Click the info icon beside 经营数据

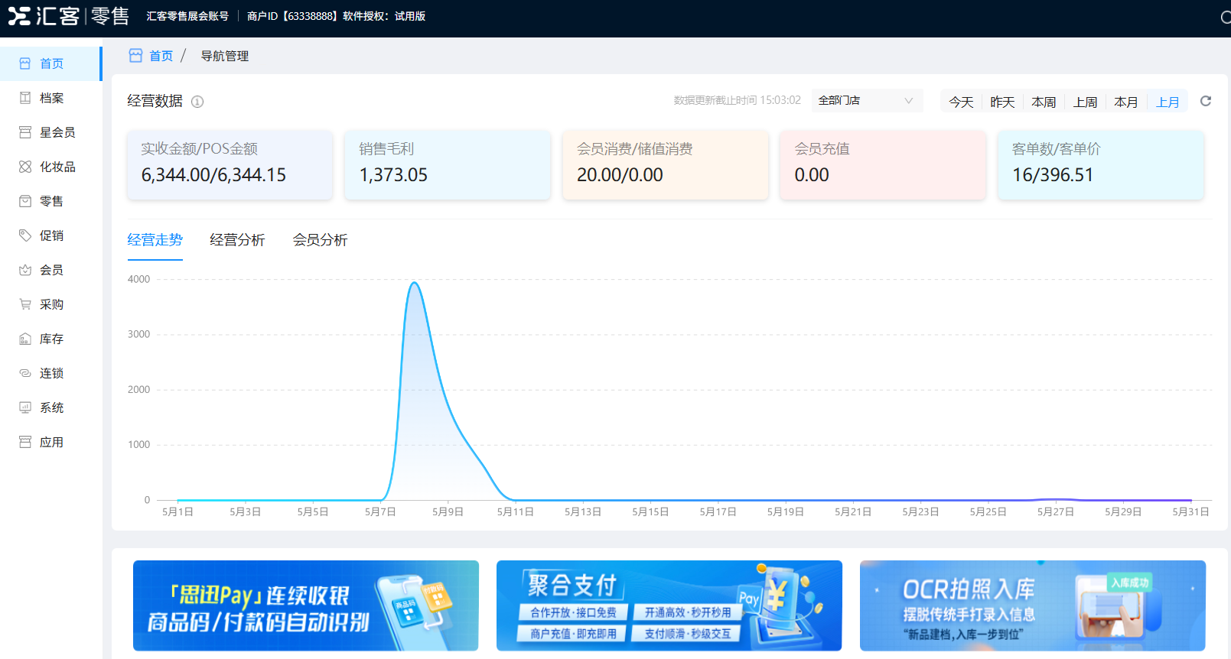[197, 102]
